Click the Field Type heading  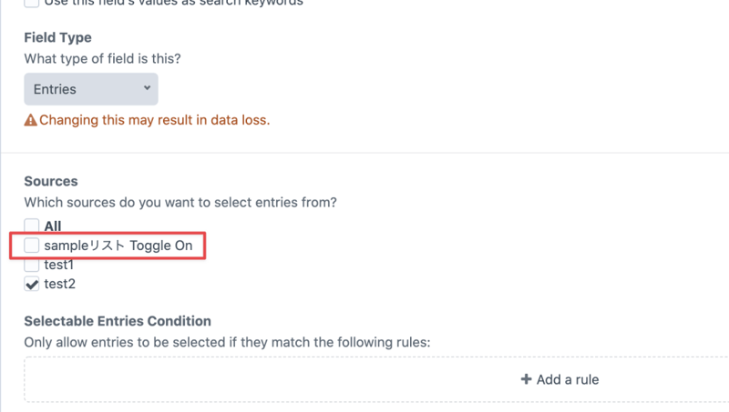click(x=57, y=38)
